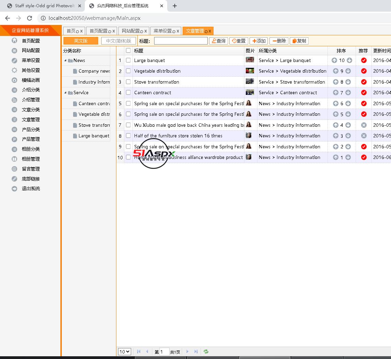Toggle recommended status for Vegetable distribution
Screen dimensions: 391x359
point(364,71)
